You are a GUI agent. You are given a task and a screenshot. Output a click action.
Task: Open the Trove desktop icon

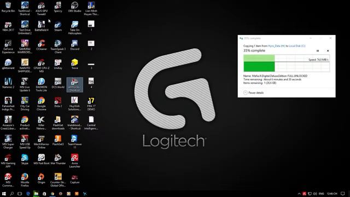tap(74, 65)
